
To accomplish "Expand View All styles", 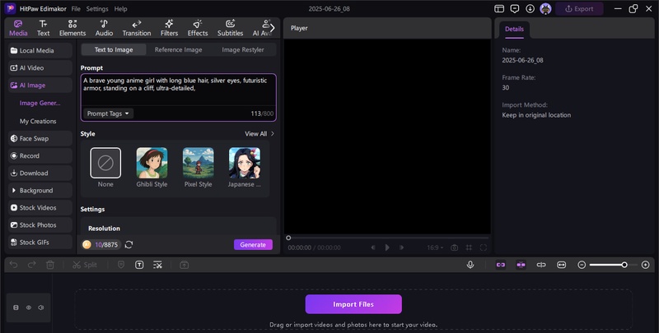I will 259,134.
